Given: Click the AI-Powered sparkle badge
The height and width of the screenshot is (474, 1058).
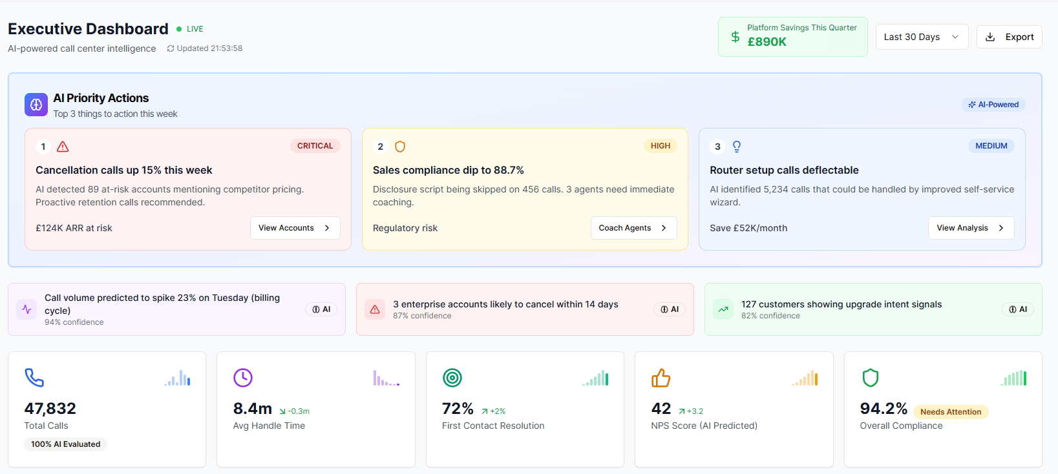Looking at the screenshot, I should pyautogui.click(x=993, y=105).
